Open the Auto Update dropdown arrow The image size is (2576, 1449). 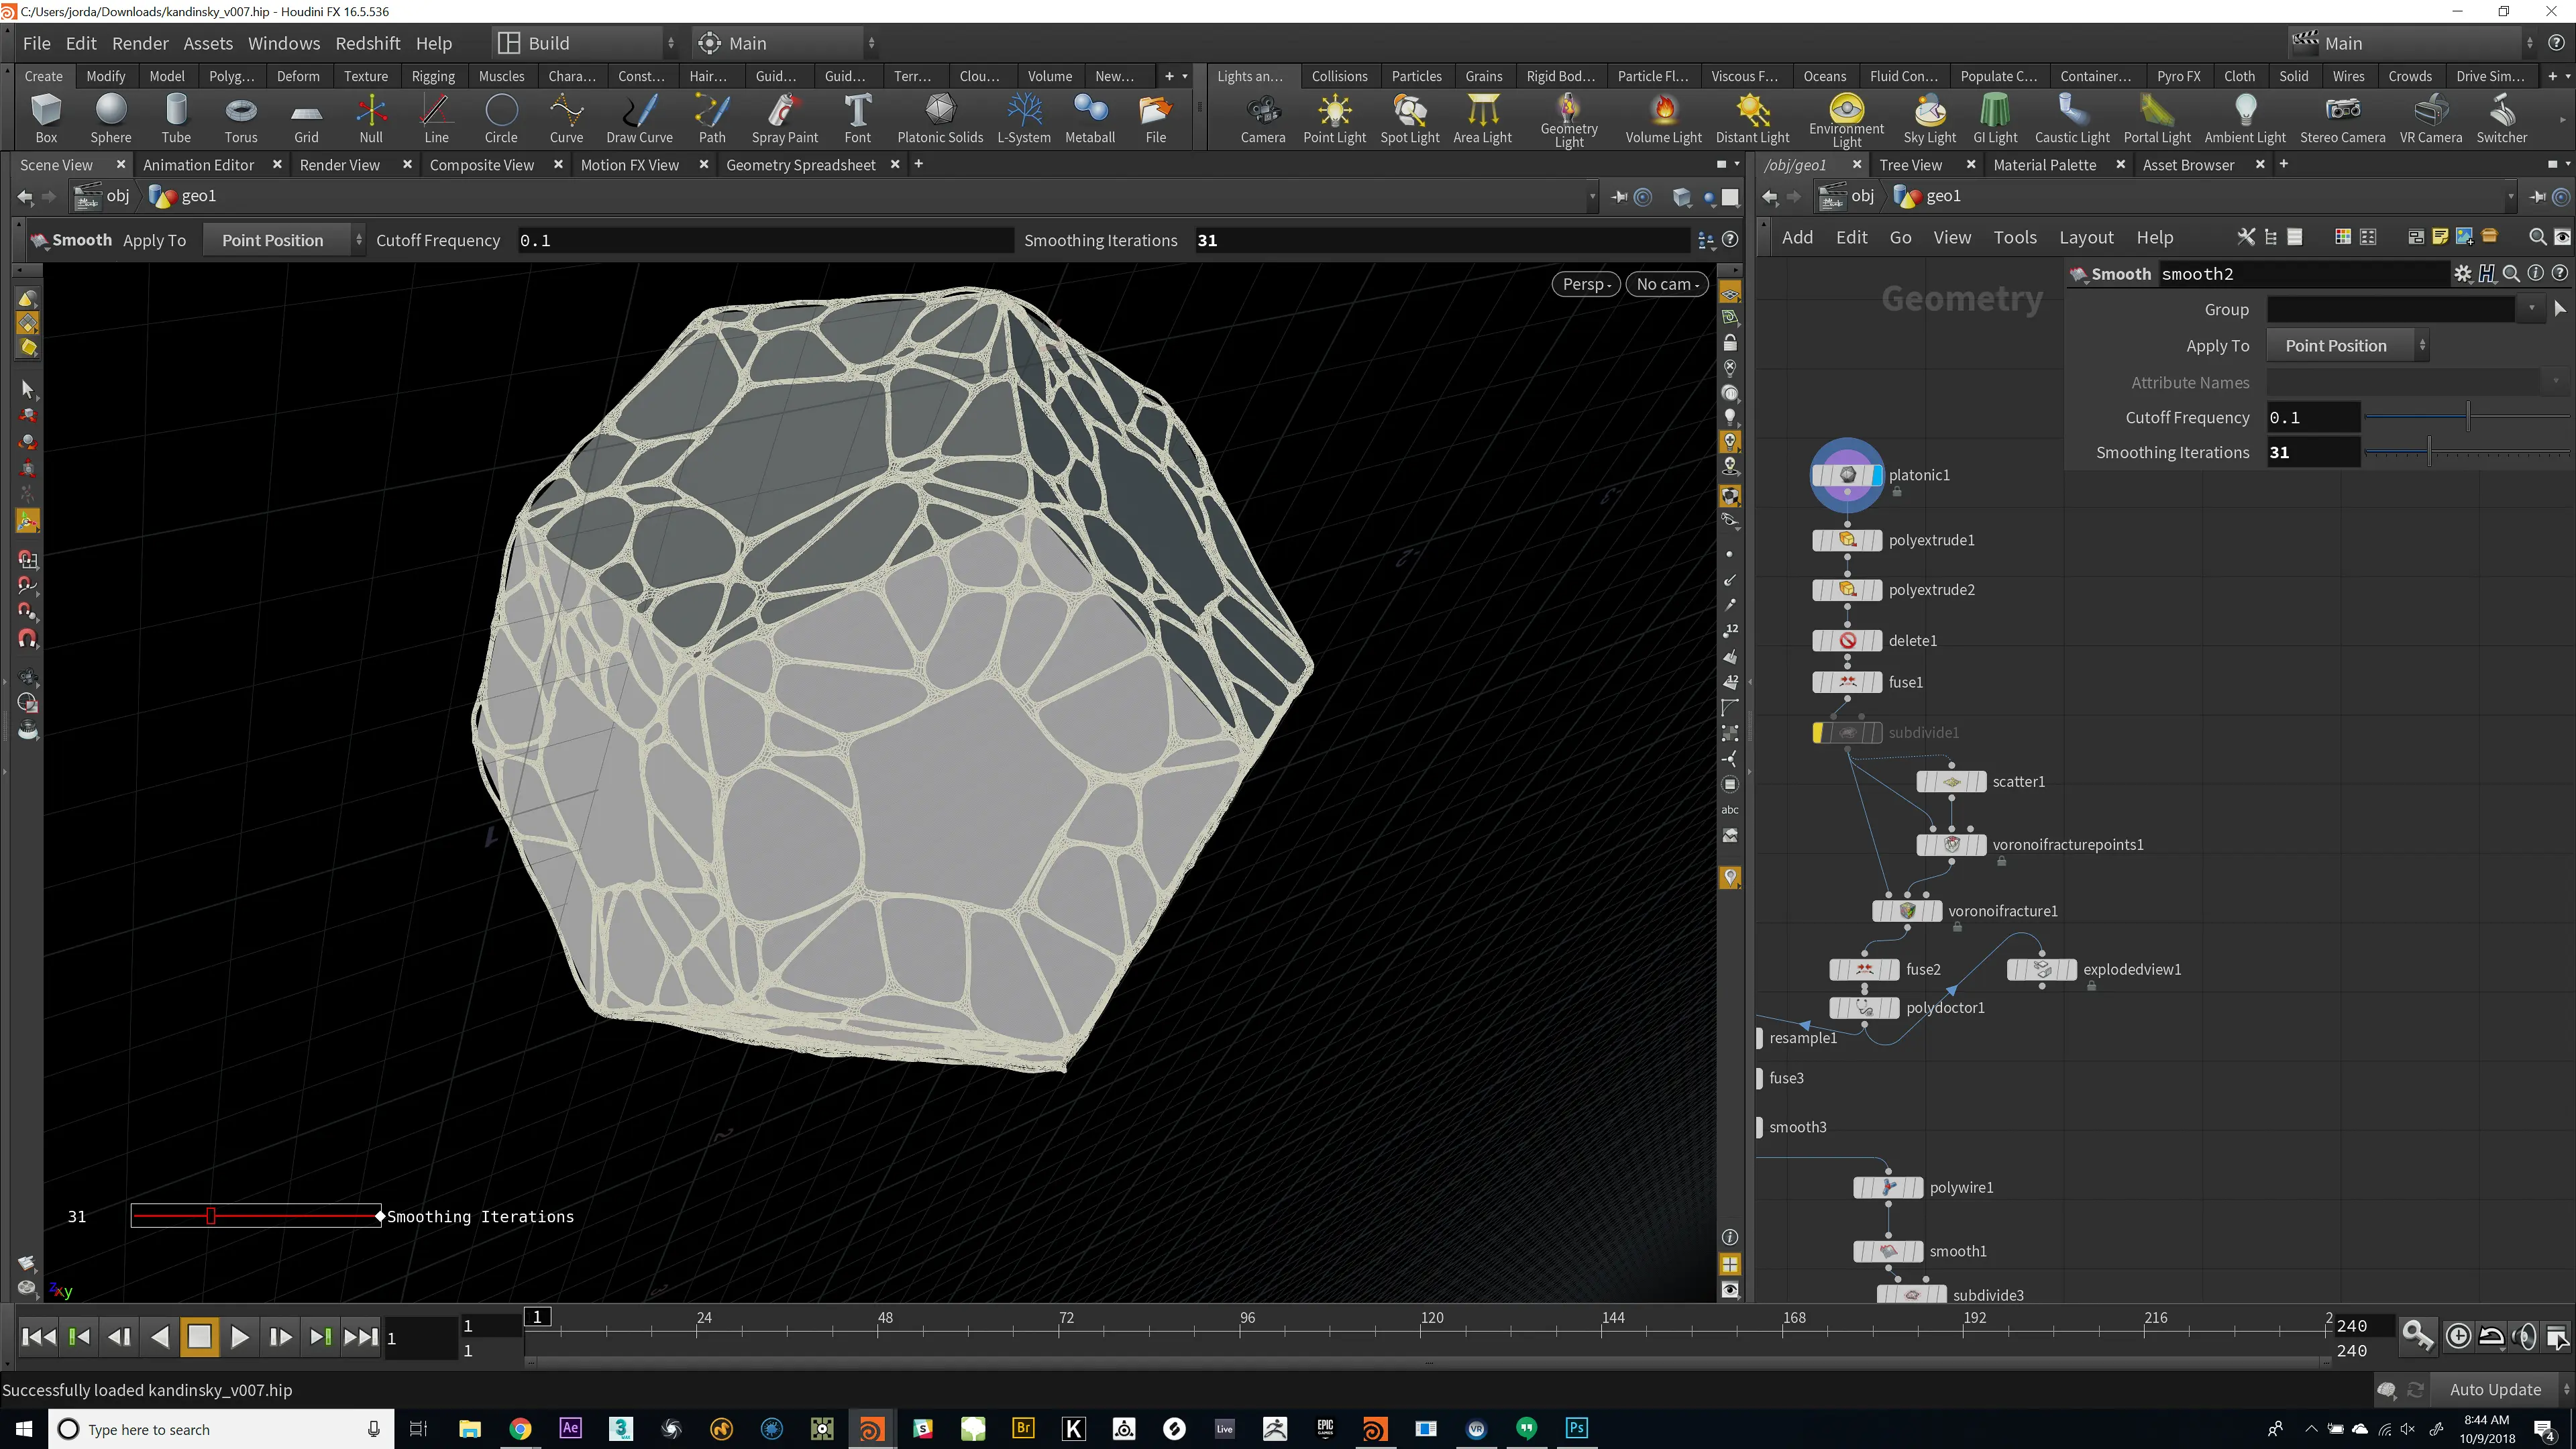2566,1389
